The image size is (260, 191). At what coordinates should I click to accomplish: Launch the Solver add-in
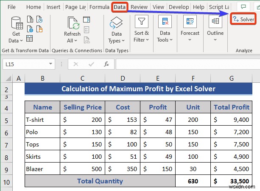pos(243,19)
